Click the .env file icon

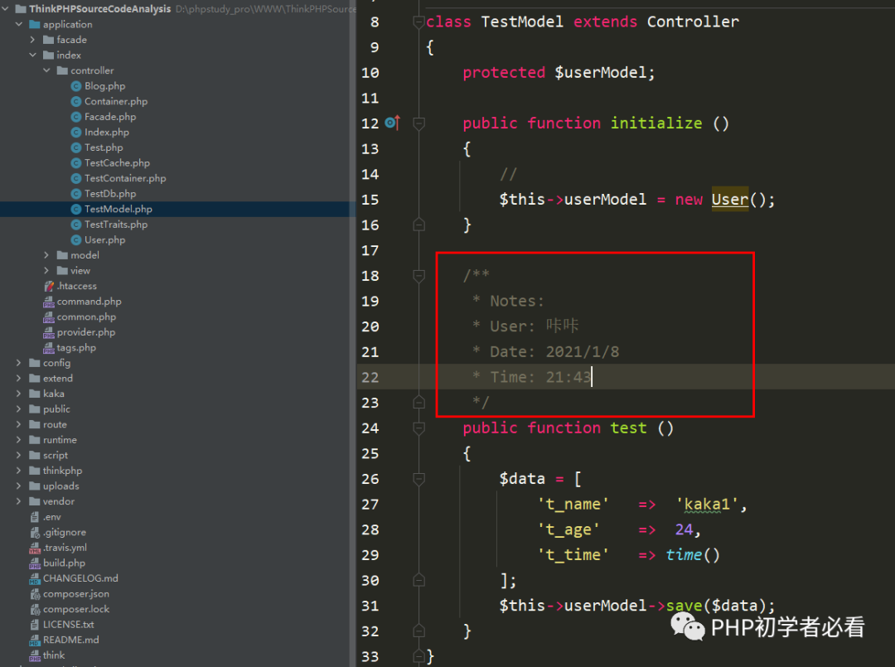click(x=35, y=518)
